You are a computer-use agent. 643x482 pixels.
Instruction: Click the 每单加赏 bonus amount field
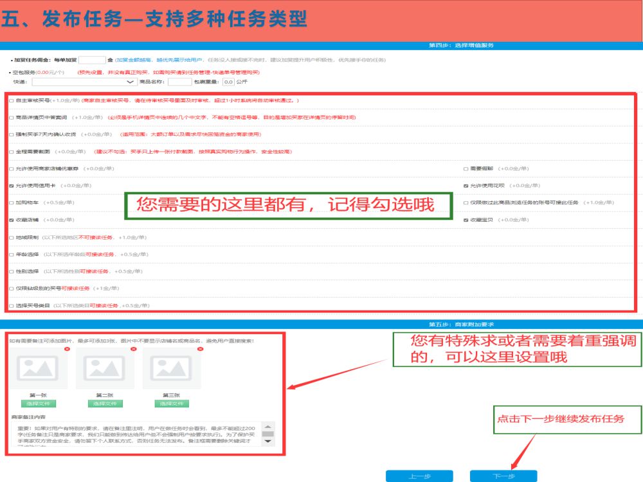(92, 60)
